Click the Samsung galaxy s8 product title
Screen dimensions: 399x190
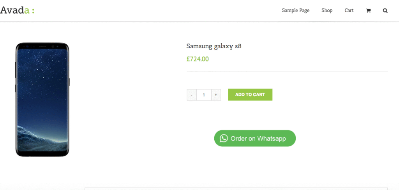(x=214, y=46)
